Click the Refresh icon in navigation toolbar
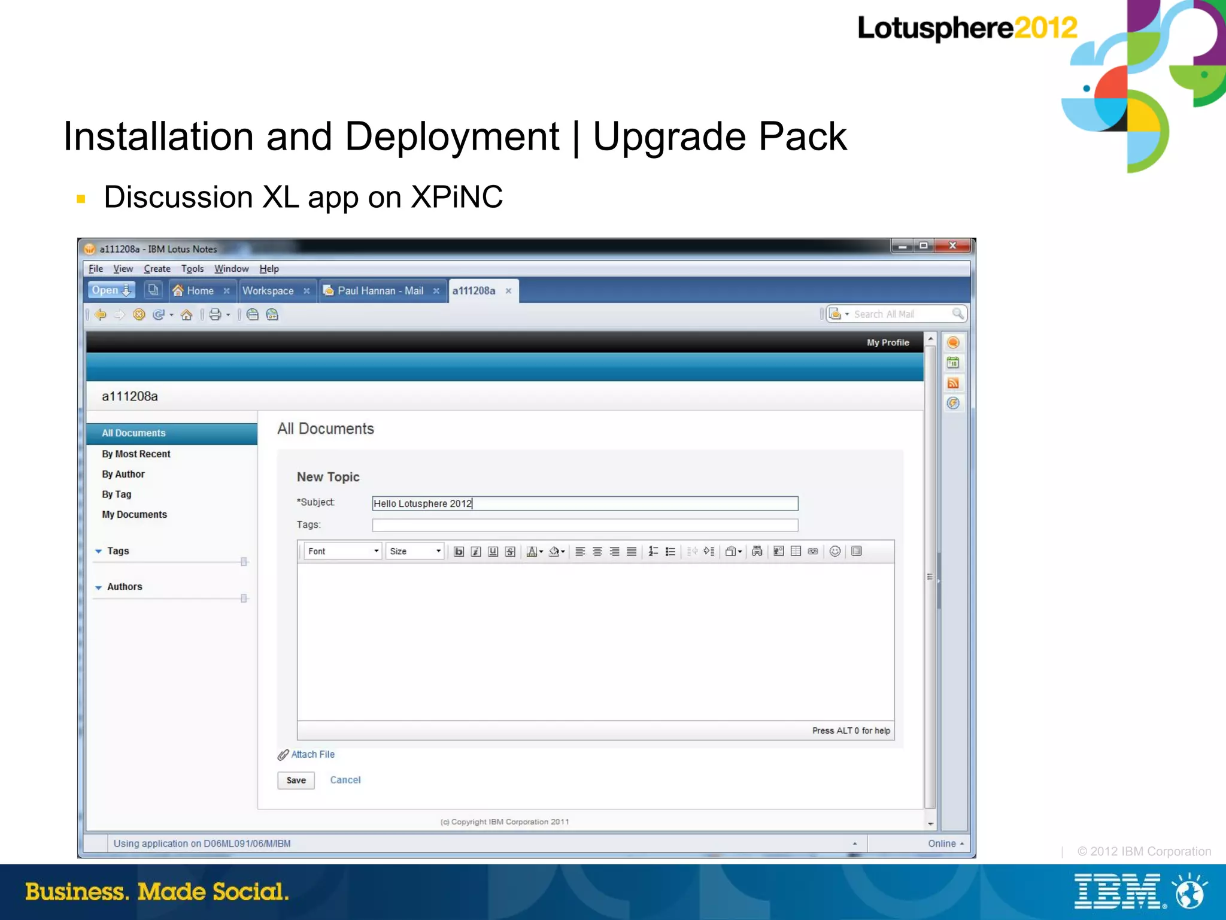The width and height of the screenshot is (1226, 920). pos(159,314)
